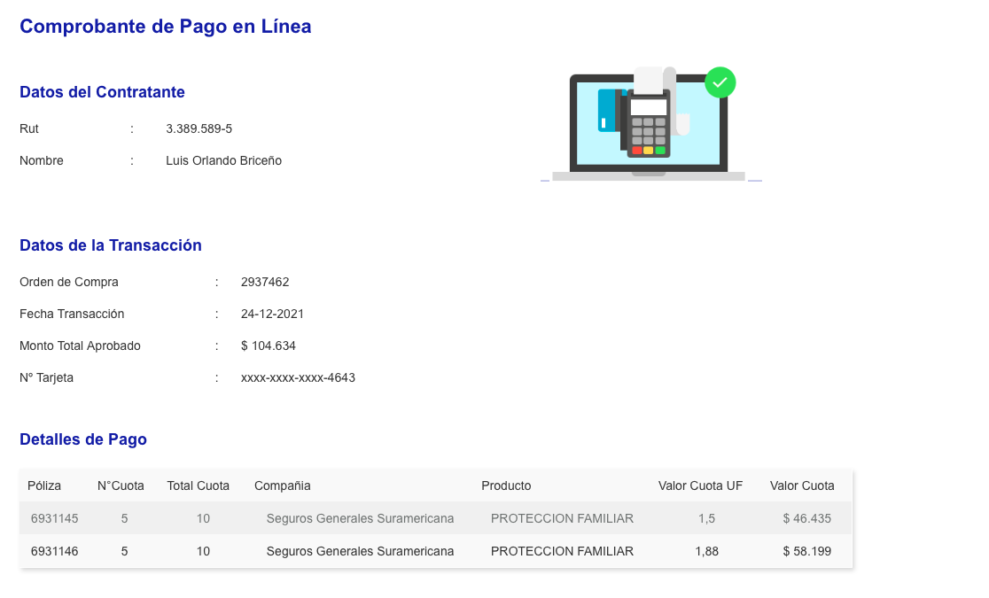Click the Producto column header
The image size is (989, 598).
[506, 485]
